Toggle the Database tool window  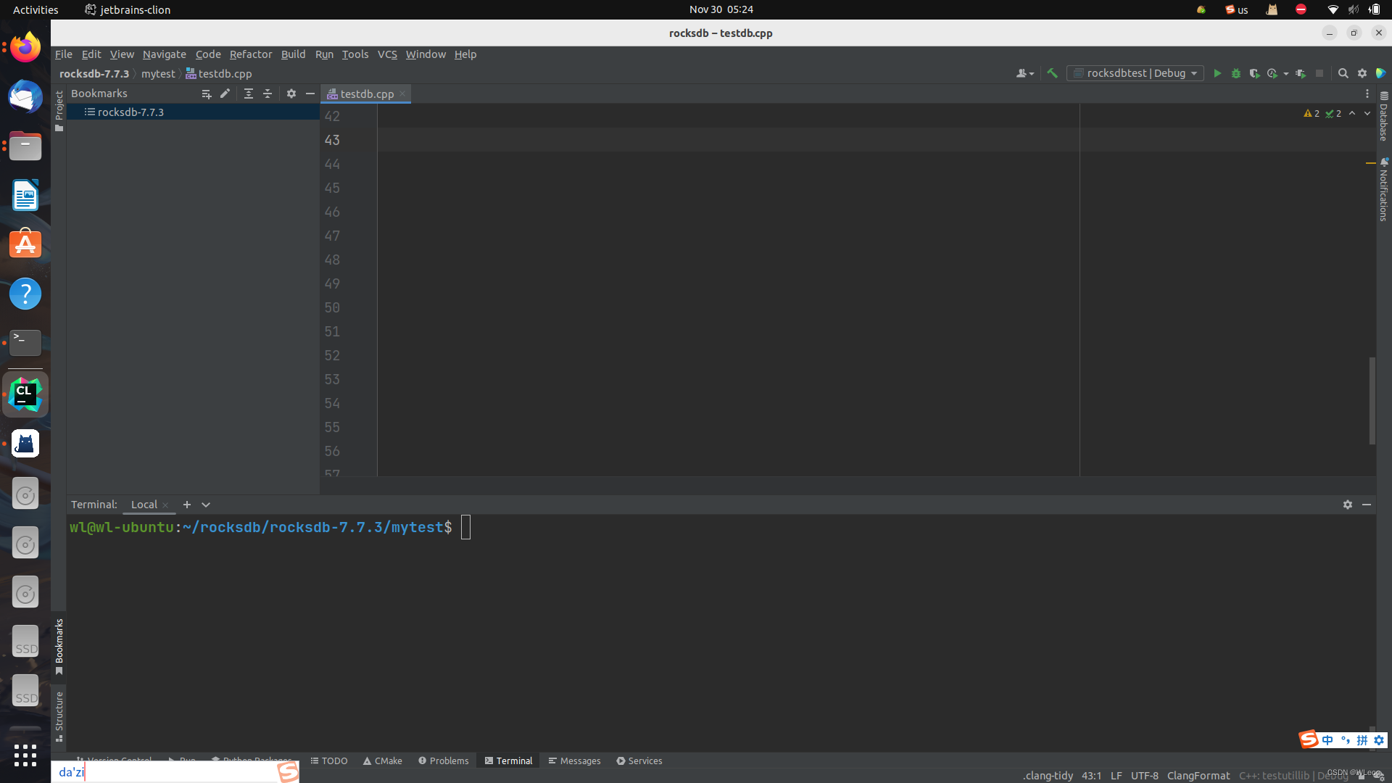(1383, 116)
